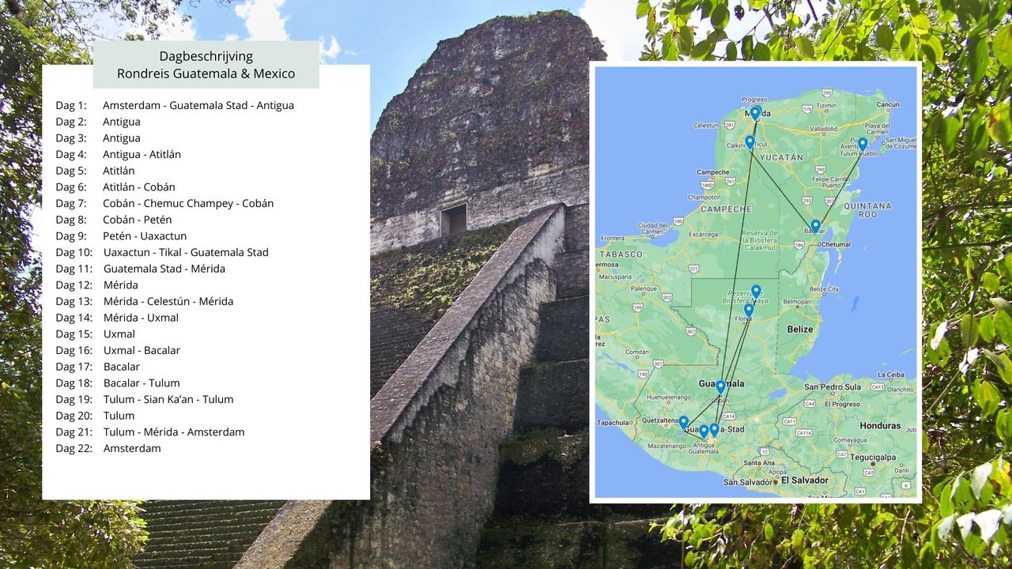Select 'Dag 8: Cobán - Petén'

(x=114, y=220)
